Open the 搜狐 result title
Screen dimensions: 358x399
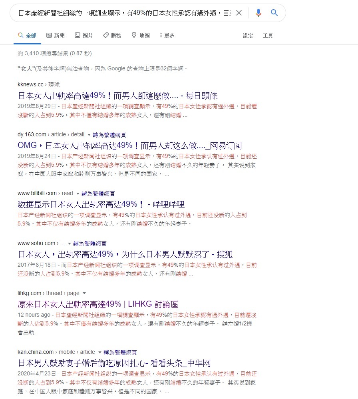point(125,254)
